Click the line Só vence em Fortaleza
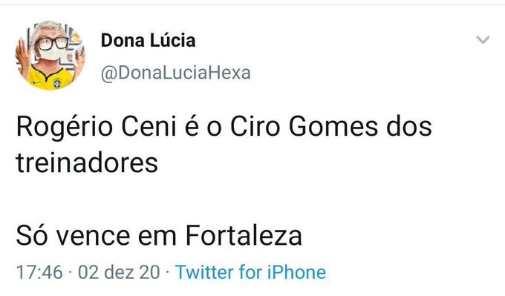The height and width of the screenshot is (296, 505). (159, 235)
